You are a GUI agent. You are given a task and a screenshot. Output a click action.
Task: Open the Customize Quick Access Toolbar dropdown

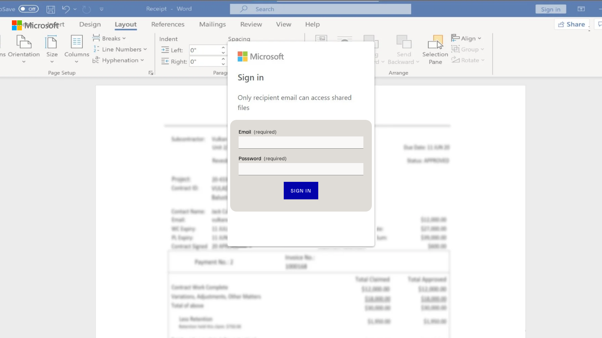[102, 9]
